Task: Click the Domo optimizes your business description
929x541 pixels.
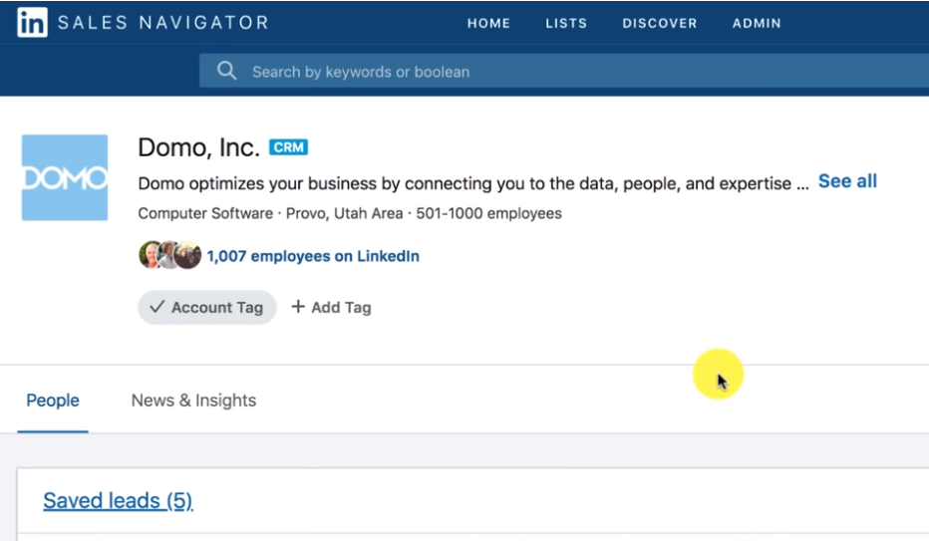Action: tap(472, 183)
